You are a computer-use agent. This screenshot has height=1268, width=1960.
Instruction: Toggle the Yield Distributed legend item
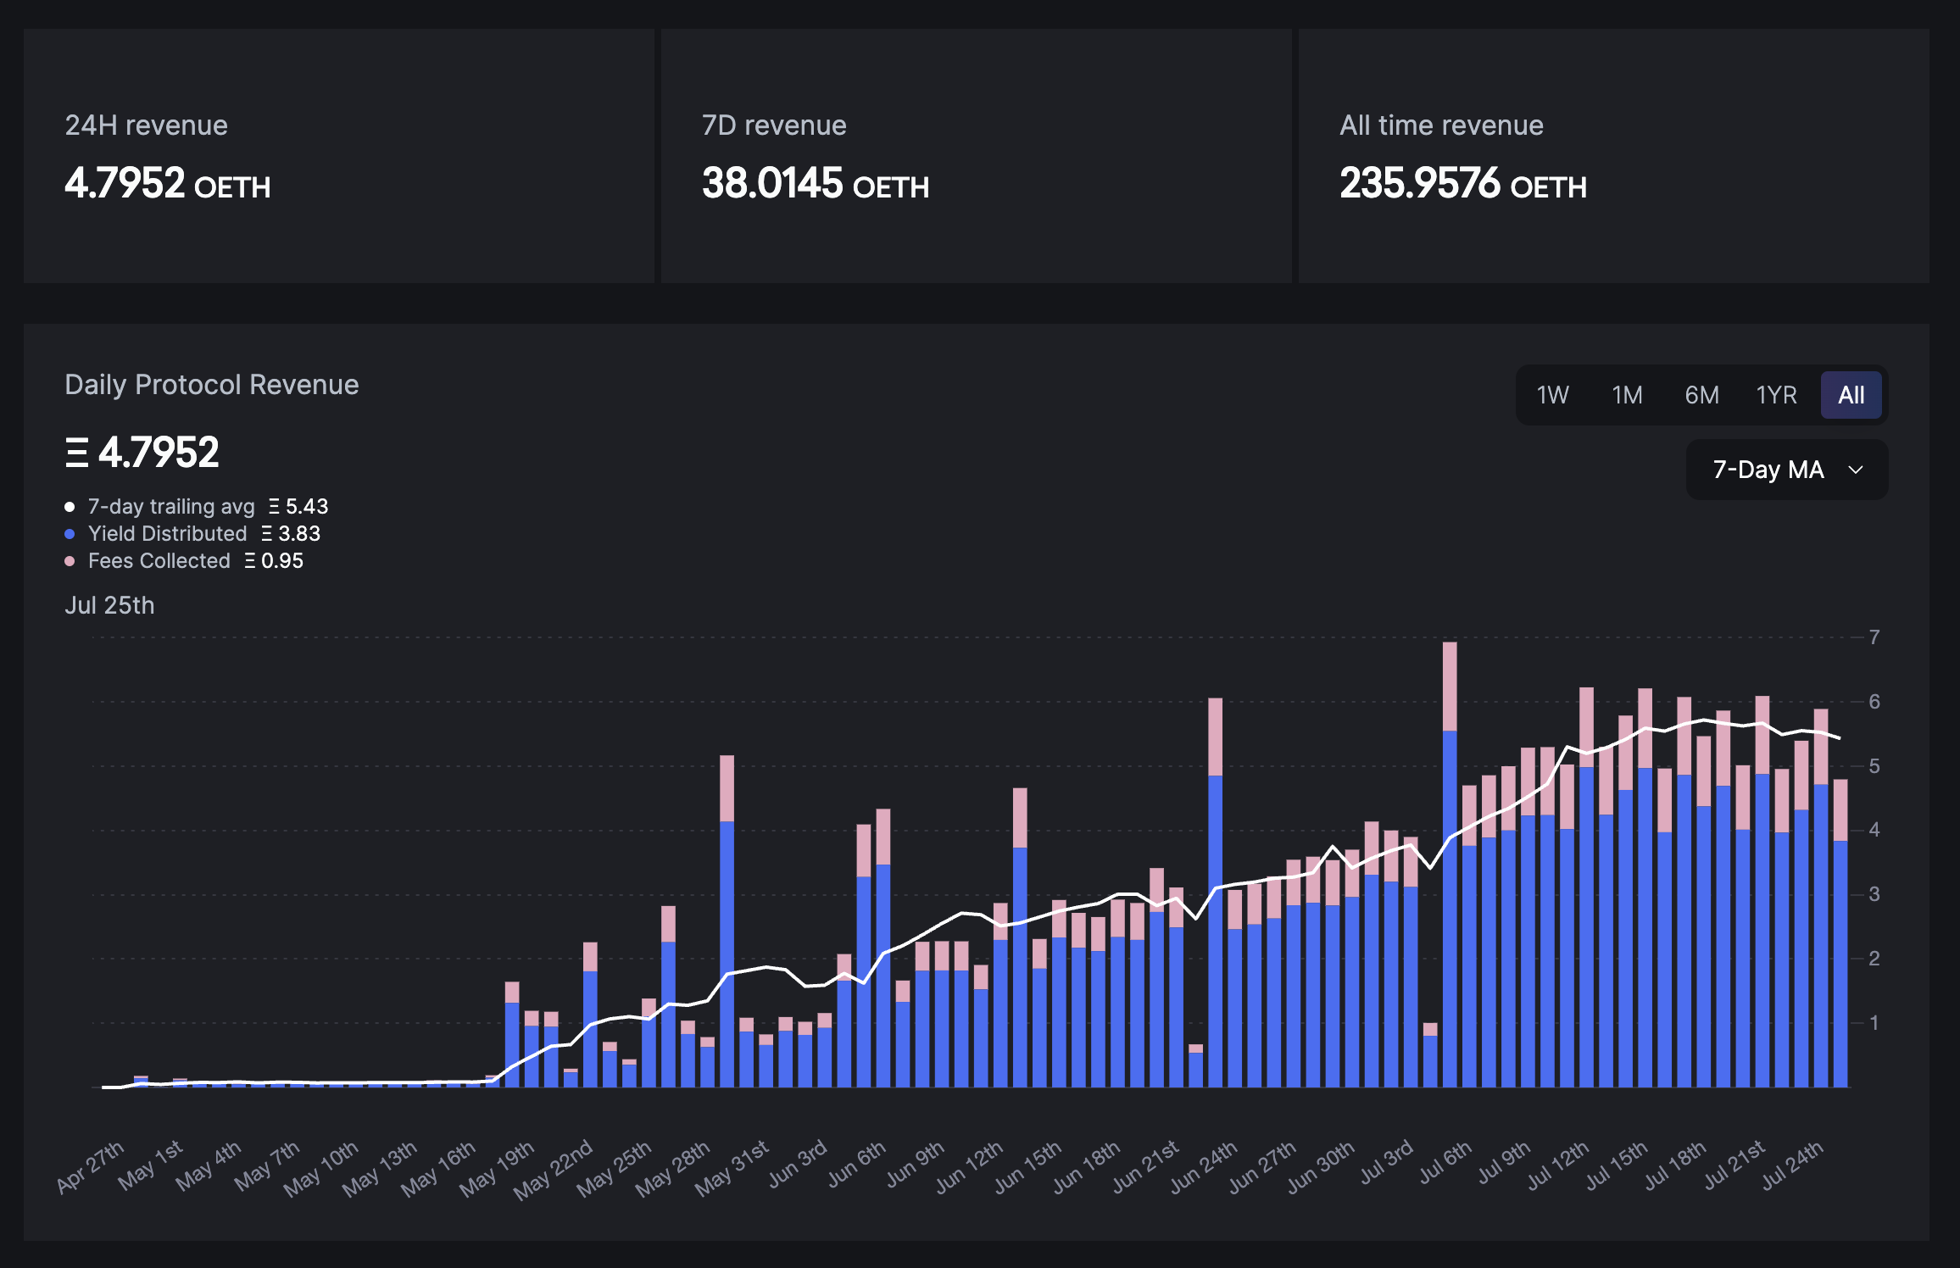click(166, 533)
